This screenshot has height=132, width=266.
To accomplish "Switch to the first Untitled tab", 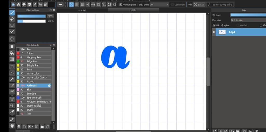I will [x=82, y=10].
